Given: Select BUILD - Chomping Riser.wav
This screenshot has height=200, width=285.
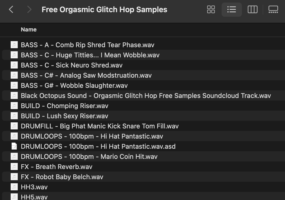Looking at the screenshot, I should point(64,106).
